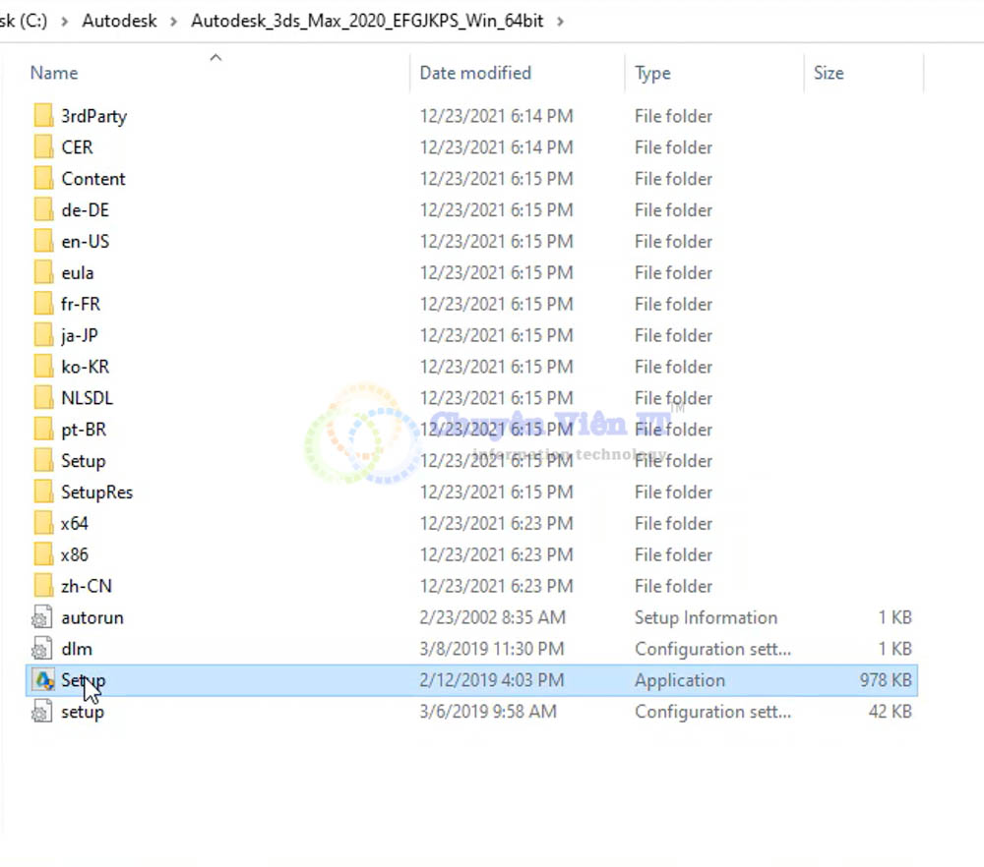This screenshot has width=984, height=867.
Task: Click Autodesk_3ds_Max_2020_EFGJKPS_Win_64bit breadcrumb segment
Action: (367, 21)
